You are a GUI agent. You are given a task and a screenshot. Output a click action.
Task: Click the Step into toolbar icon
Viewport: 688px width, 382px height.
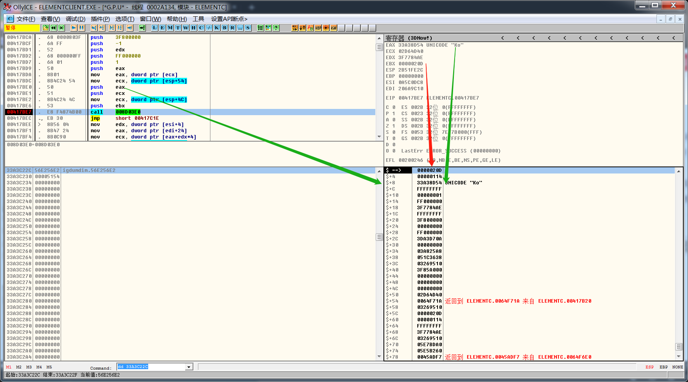click(x=94, y=28)
